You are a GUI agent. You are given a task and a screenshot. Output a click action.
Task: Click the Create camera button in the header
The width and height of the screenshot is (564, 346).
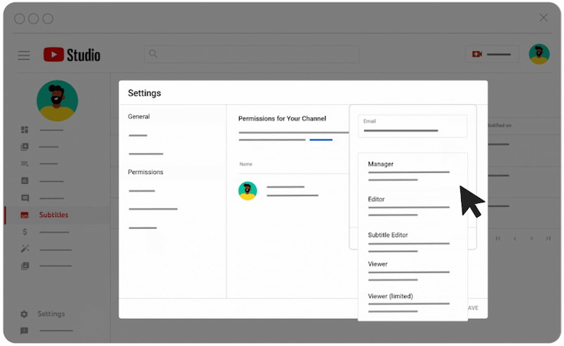(x=491, y=54)
